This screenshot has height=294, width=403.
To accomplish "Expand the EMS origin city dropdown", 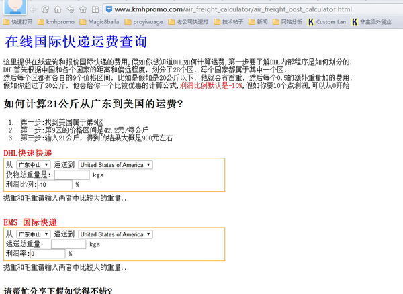I will click(33, 234).
